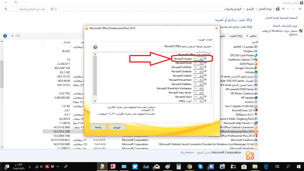Open Microsoft Excel install option dropdown
The height and width of the screenshot is (171, 304).
click(x=196, y=63)
